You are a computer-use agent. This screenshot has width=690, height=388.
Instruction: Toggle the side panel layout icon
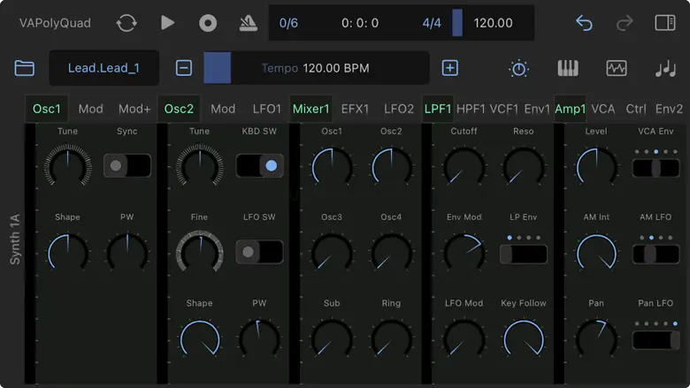665,23
